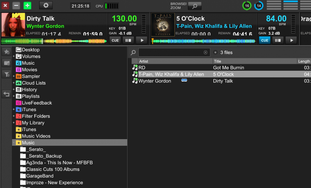Click the browser zoom magnifier button

(x=195, y=6)
